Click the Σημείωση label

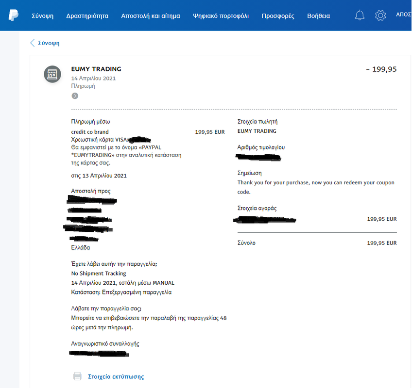(249, 173)
